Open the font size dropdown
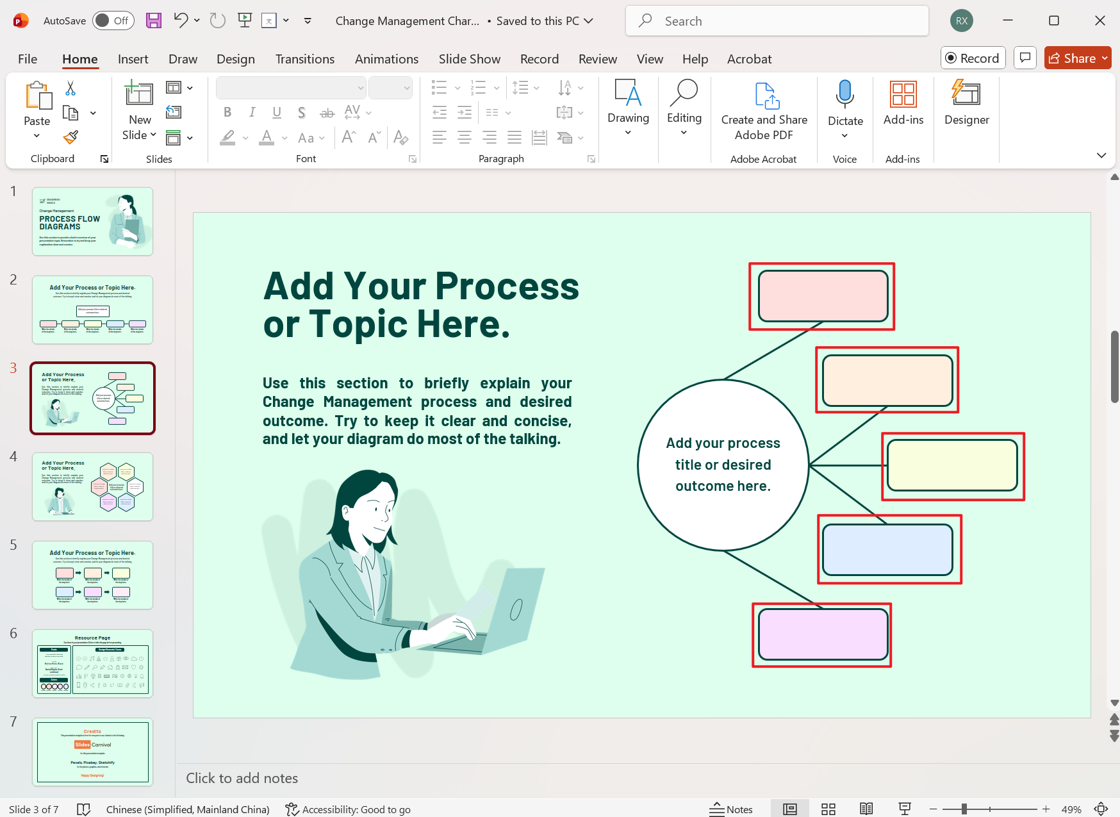 click(408, 87)
